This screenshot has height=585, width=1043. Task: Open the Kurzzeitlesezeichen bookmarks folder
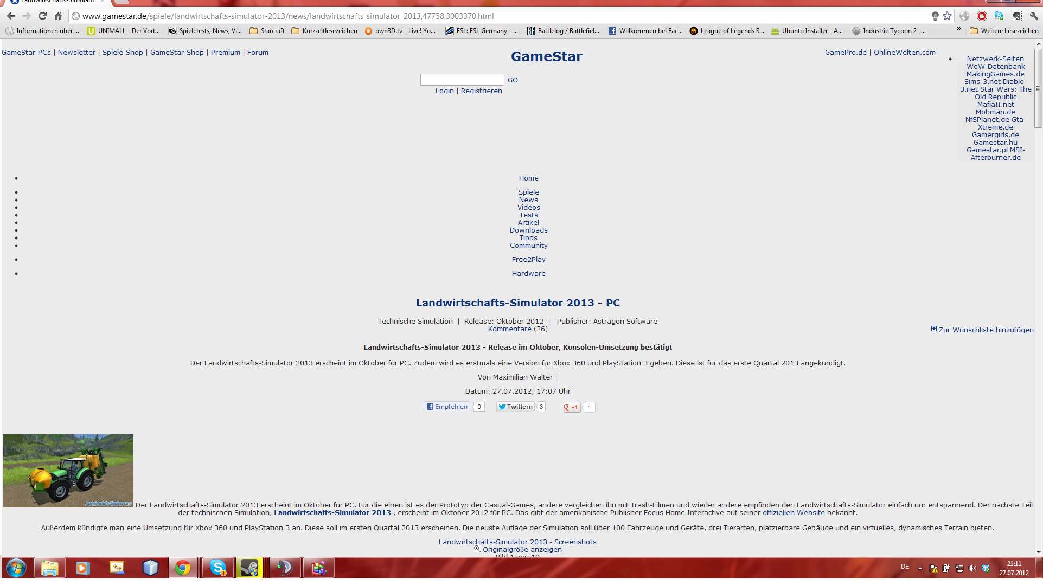coord(324,31)
